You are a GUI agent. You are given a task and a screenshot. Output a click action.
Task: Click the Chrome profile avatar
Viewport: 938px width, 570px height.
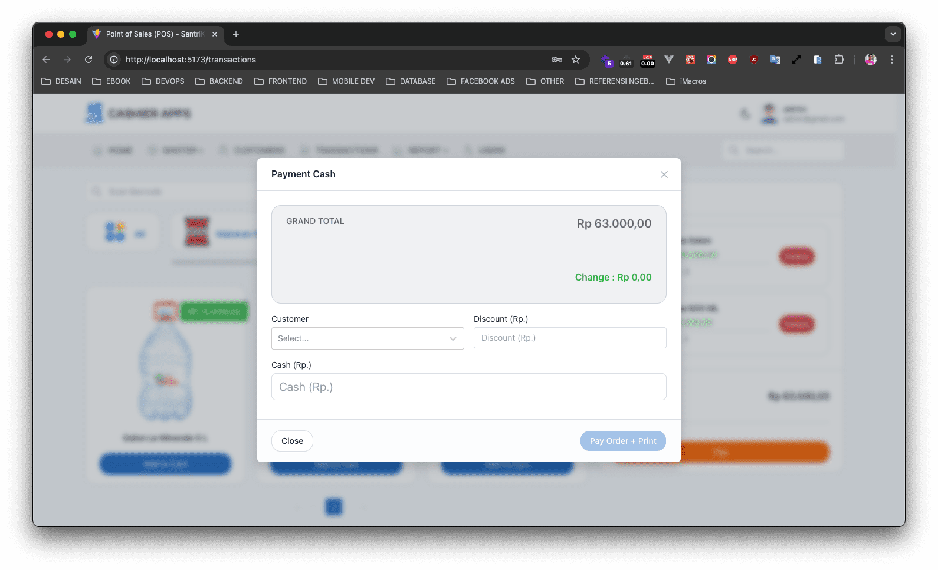(870, 60)
